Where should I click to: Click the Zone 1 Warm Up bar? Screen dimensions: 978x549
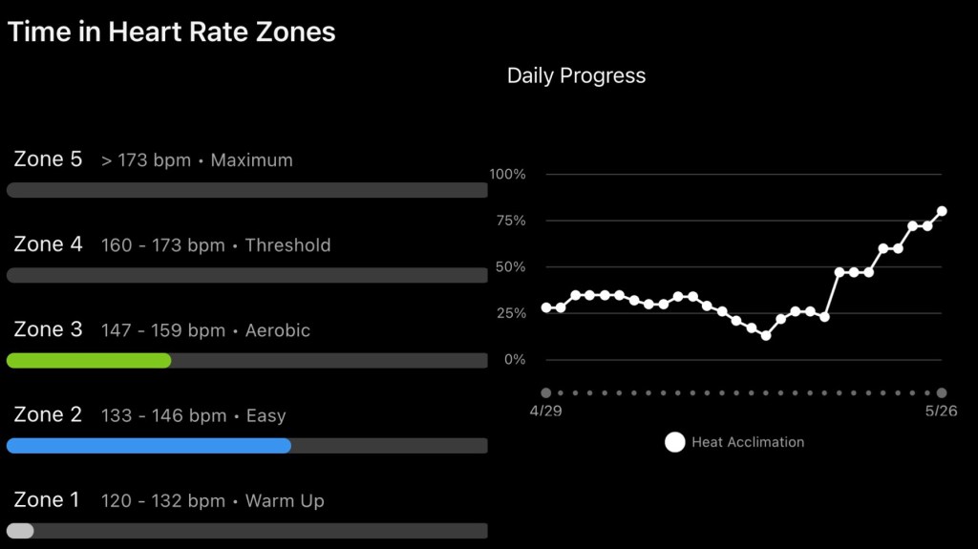click(21, 531)
